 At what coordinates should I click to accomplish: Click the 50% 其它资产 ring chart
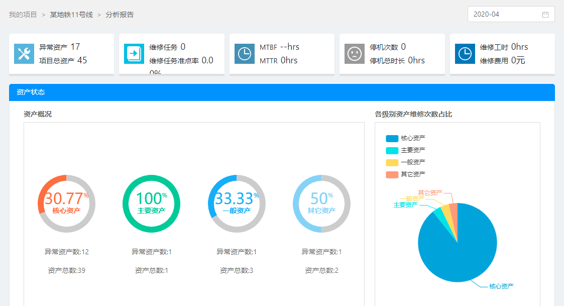tap(321, 203)
